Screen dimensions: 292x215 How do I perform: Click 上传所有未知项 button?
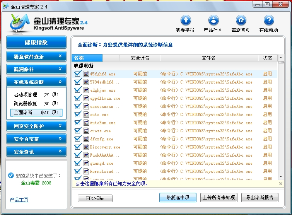click(219, 197)
